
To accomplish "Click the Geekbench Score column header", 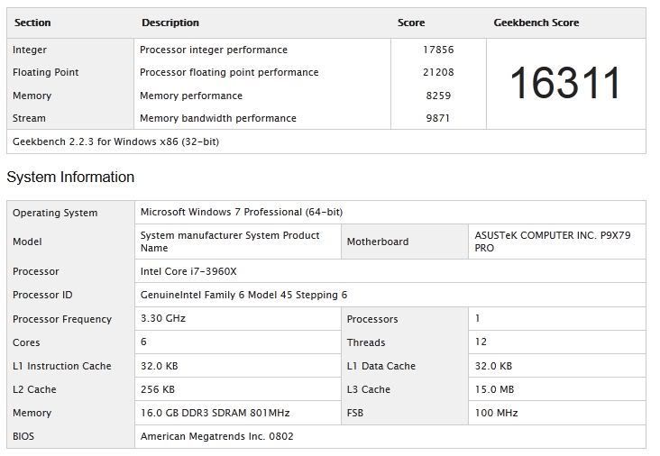I will (536, 23).
